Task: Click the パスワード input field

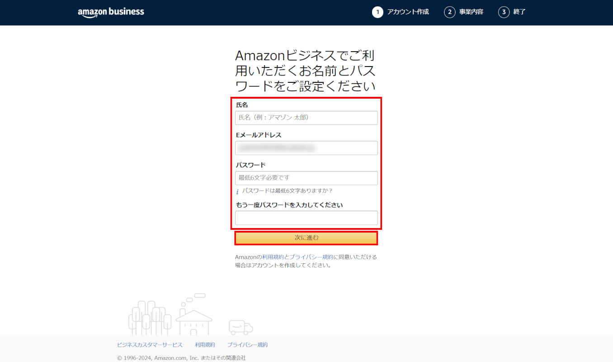Action: (306, 178)
